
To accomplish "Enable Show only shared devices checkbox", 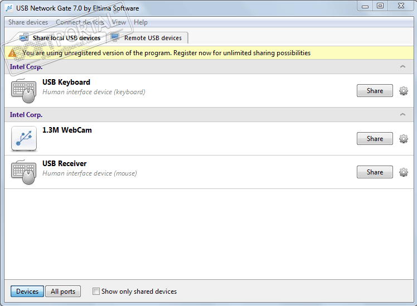I will [x=96, y=292].
